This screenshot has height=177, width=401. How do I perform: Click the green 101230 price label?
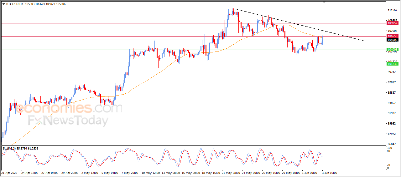click(x=393, y=64)
